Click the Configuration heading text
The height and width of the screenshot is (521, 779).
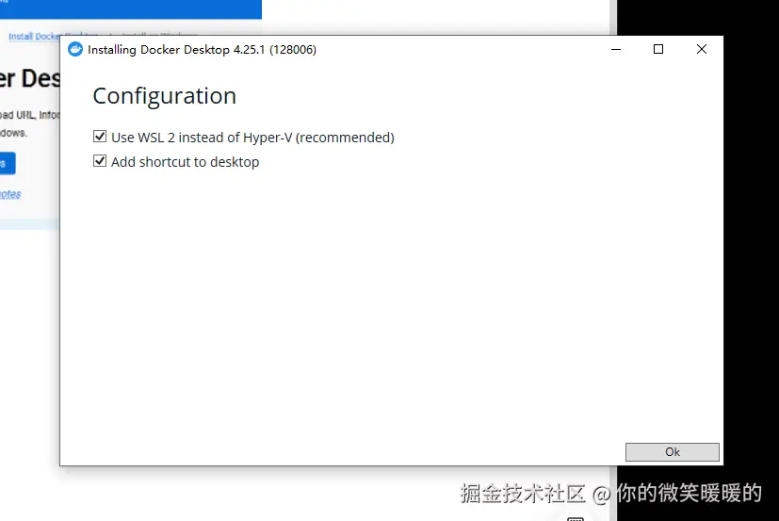(165, 96)
